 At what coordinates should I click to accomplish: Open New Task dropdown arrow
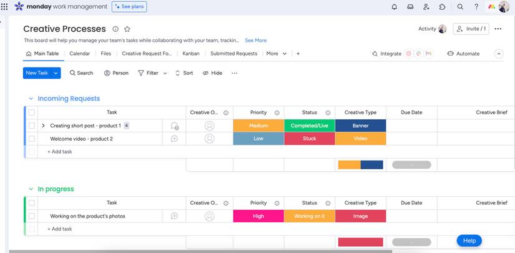tap(56, 73)
